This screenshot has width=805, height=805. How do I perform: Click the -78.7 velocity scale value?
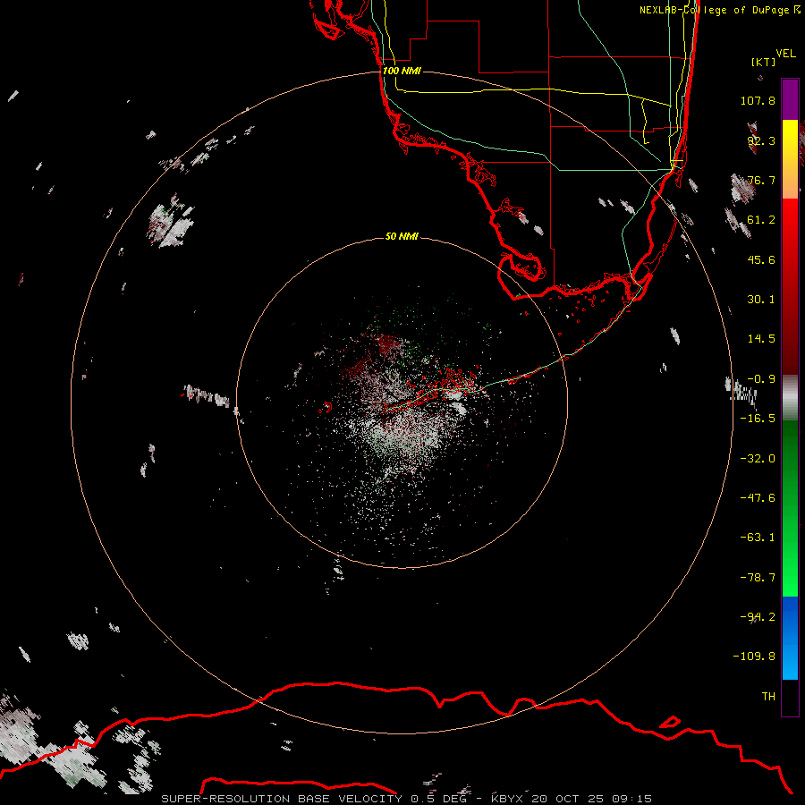coord(758,578)
